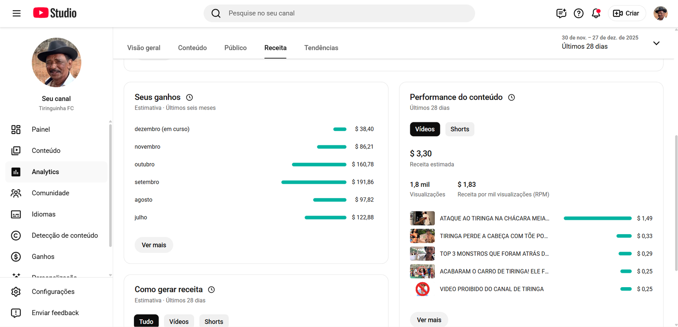Viewport: 678px width, 327px height.
Task: Open Painel in the sidebar
Action: [56, 130]
